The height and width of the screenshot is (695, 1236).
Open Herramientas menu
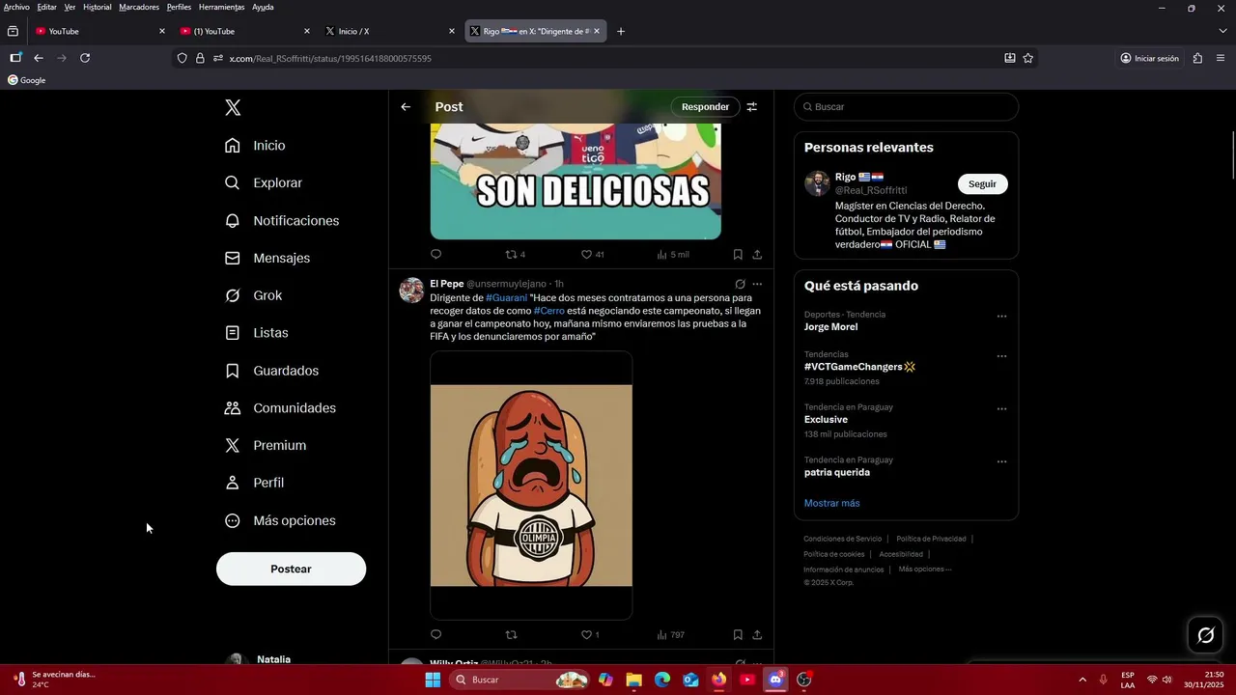coord(221,7)
